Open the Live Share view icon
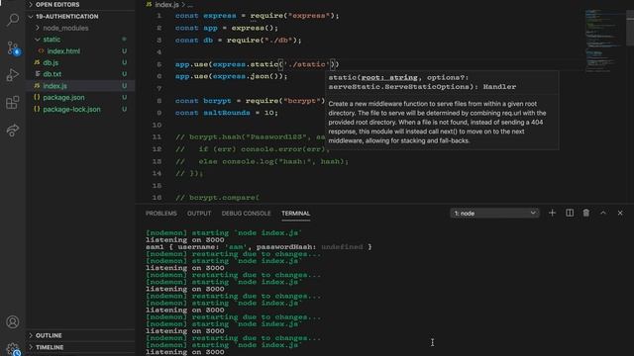 pos(13,131)
